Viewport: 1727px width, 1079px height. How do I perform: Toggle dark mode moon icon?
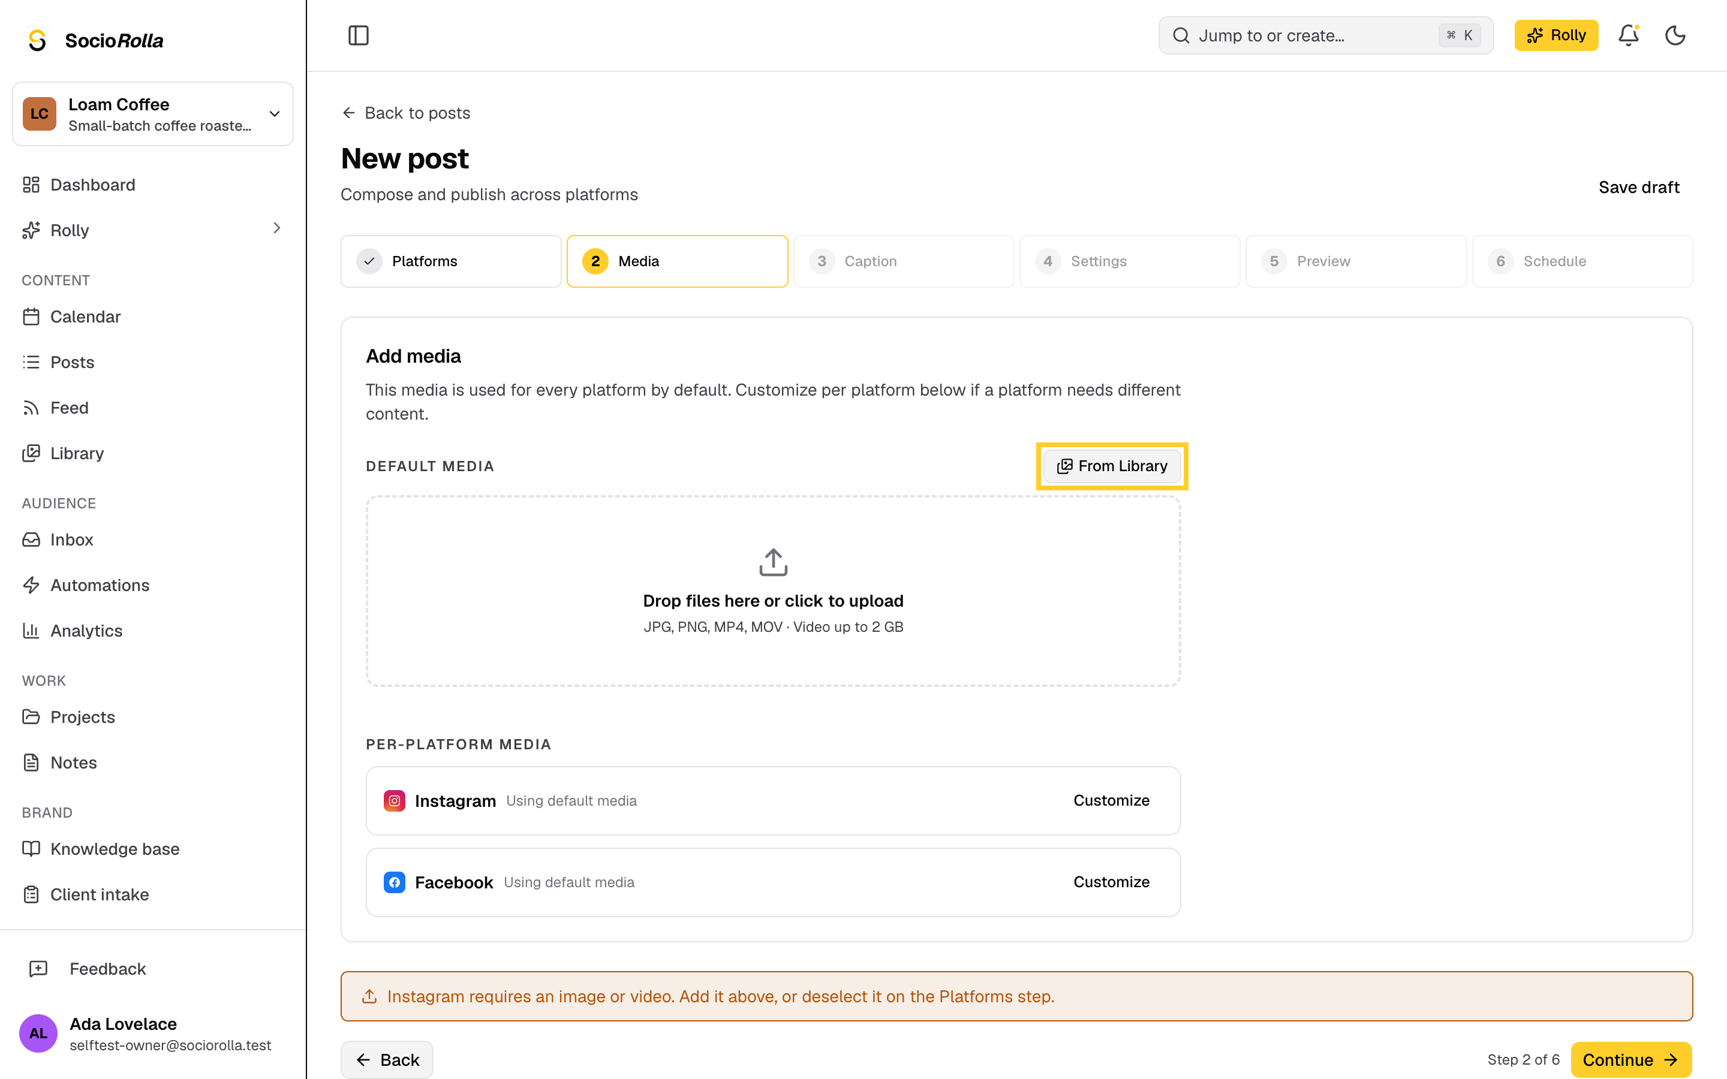1675,35
